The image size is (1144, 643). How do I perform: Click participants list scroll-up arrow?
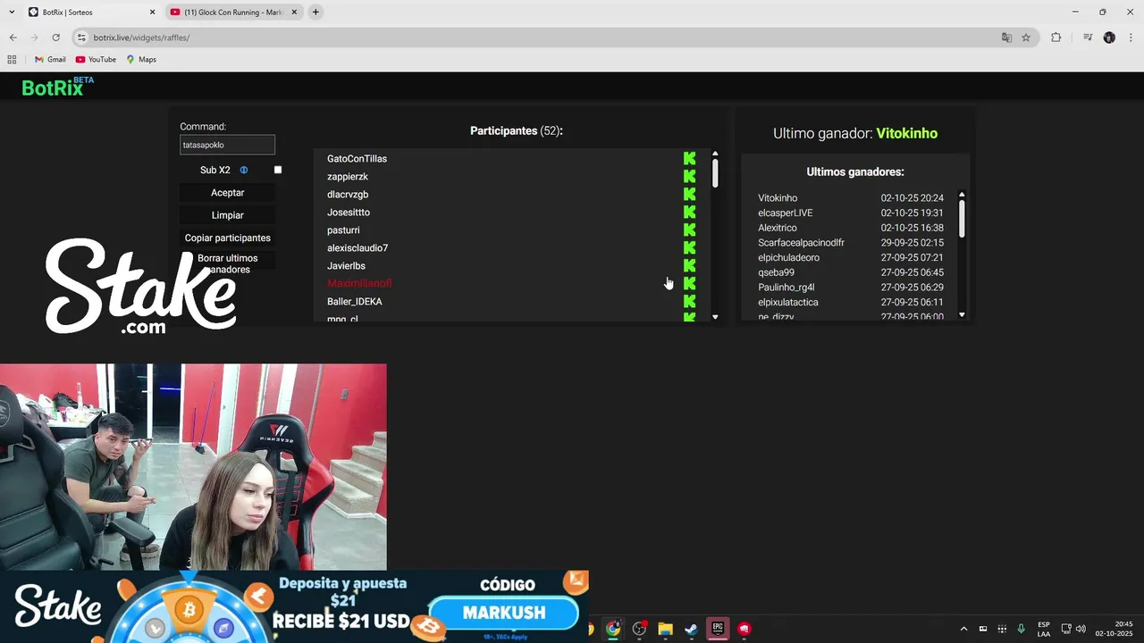click(x=715, y=154)
